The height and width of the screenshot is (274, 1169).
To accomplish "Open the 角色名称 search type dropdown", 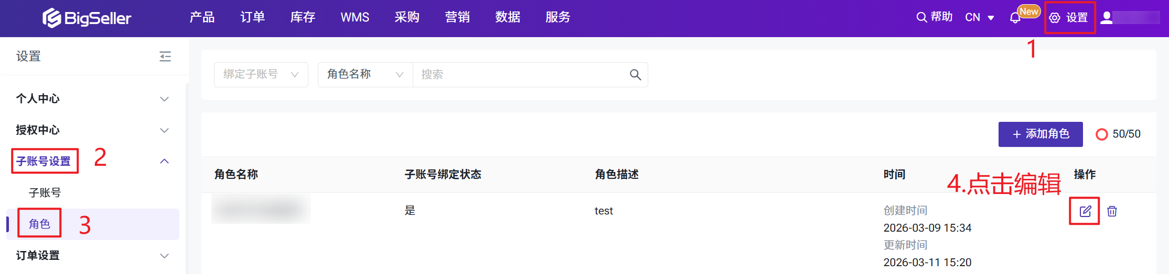I will pyautogui.click(x=365, y=75).
